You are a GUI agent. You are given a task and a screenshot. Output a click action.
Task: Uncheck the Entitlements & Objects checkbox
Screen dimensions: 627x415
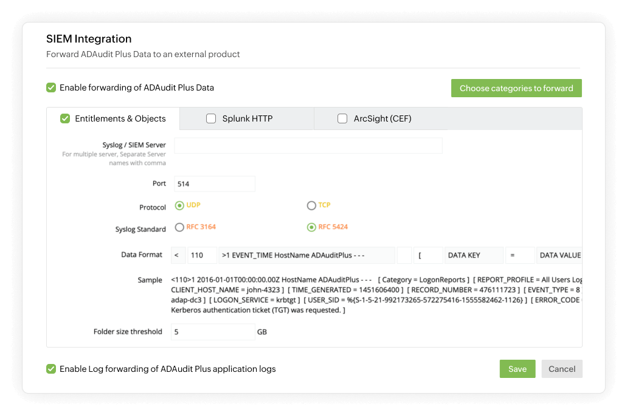pos(65,118)
